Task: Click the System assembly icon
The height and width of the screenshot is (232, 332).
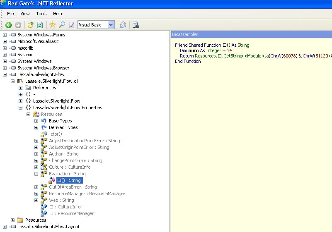Action: point(13,55)
